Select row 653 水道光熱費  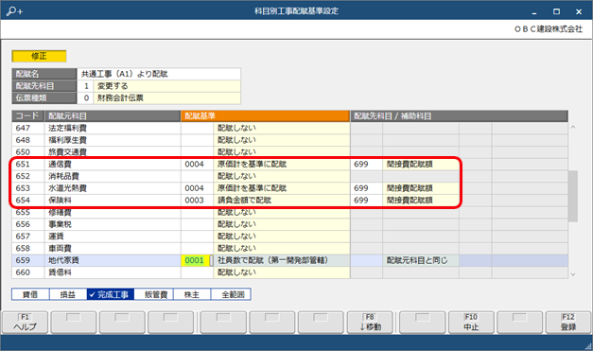pos(289,188)
